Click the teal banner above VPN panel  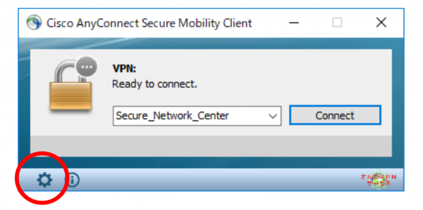(x=211, y=43)
